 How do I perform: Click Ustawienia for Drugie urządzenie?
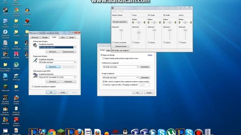145,78
